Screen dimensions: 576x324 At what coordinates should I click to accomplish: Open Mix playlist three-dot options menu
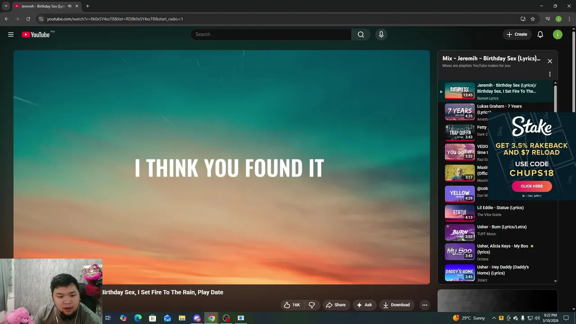point(550,74)
